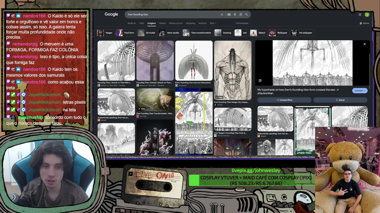This screenshot has height=213, width=380.
Task: Open 'Founding Titan | Attack on Titan Wiki' link
Action: click(116, 83)
